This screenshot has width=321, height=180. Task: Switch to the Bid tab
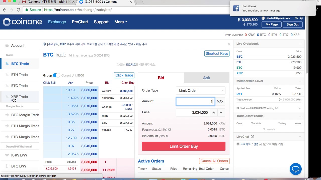coord(161,78)
